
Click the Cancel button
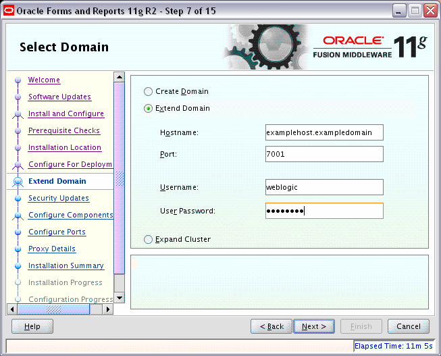point(409,326)
